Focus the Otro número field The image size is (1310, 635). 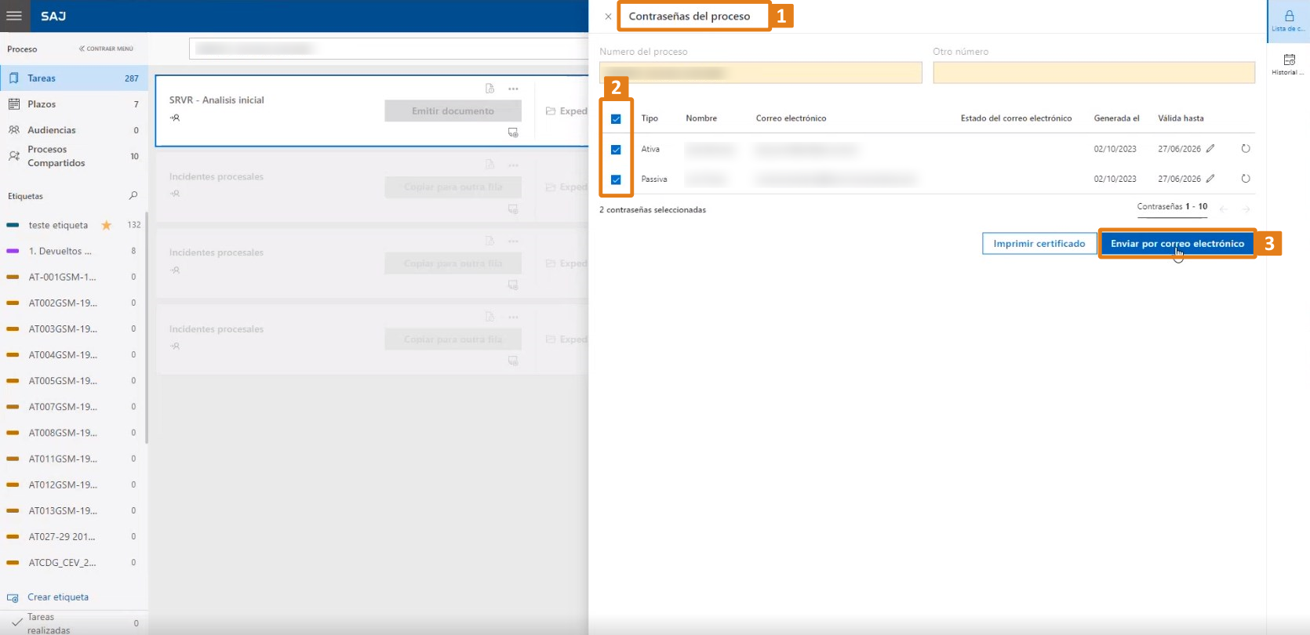[1093, 73]
